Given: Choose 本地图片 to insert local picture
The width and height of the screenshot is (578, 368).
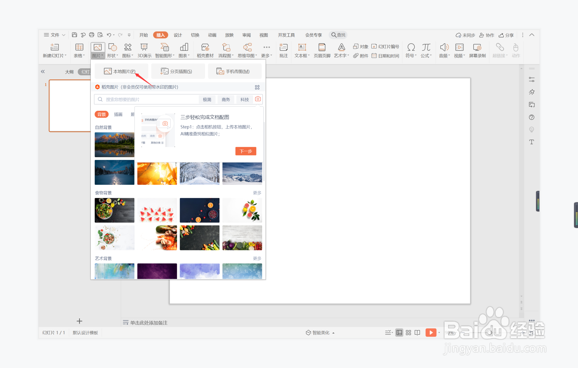Looking at the screenshot, I should click(x=120, y=71).
